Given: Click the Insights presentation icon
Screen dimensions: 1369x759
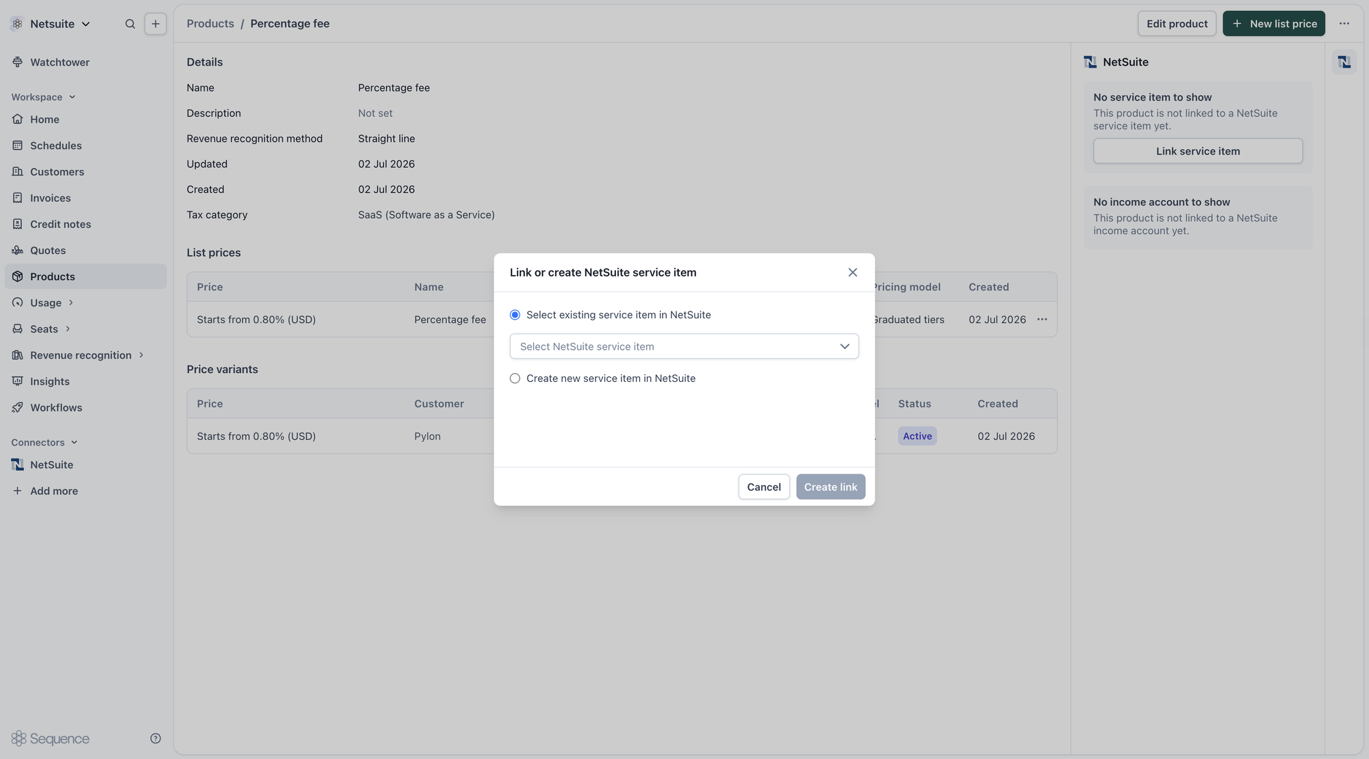Looking at the screenshot, I should 18,381.
